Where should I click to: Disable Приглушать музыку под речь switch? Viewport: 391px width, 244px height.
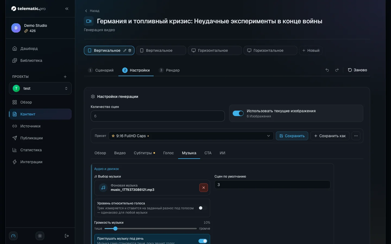(203, 241)
